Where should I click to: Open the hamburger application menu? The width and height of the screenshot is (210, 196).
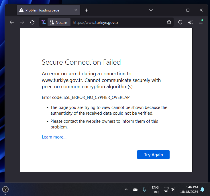(201, 22)
